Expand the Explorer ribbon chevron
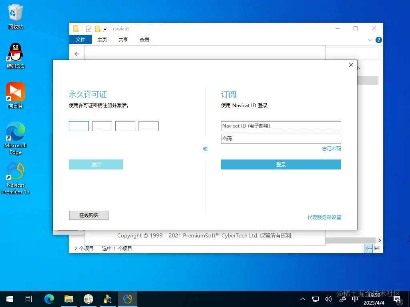Image resolution: width=410 pixels, height=307 pixels. (370, 40)
